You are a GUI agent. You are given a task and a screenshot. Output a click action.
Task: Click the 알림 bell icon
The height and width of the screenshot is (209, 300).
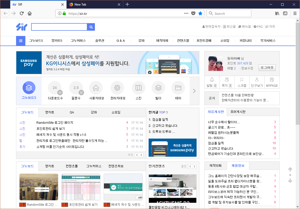pyautogui.click(x=212, y=80)
